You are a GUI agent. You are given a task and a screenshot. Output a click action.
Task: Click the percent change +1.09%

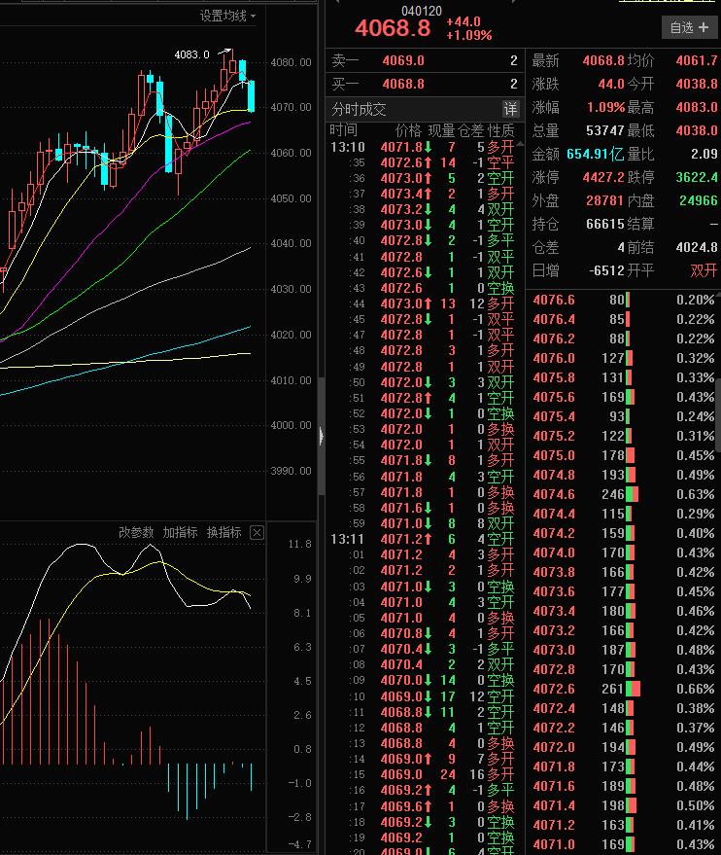[469, 35]
